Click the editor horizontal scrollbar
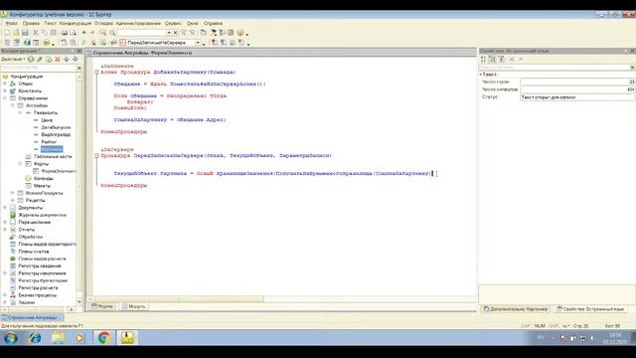Image resolution: width=636 pixels, height=358 pixels. 179,299
